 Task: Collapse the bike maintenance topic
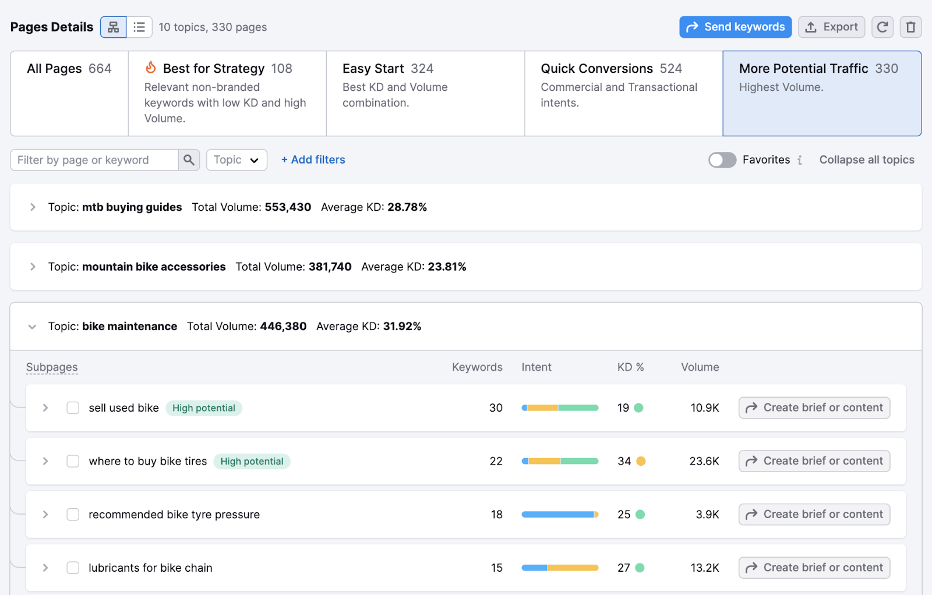tap(33, 327)
